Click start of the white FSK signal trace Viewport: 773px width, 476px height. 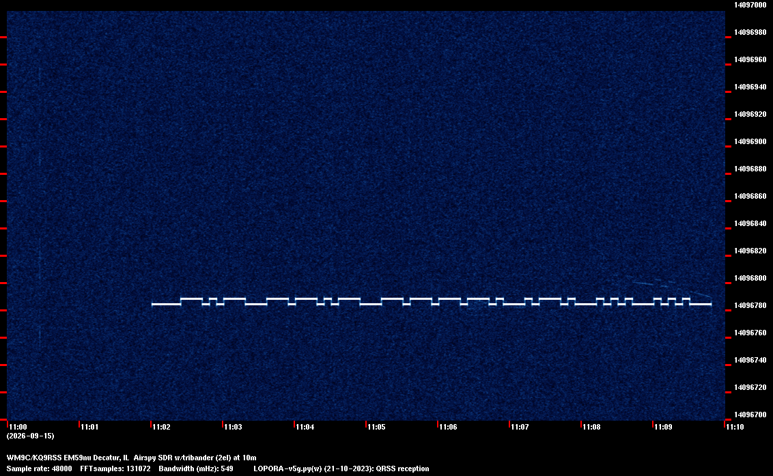coord(153,305)
